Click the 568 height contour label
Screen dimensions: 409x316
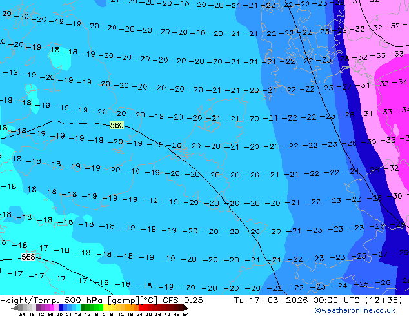[x=28, y=257]
